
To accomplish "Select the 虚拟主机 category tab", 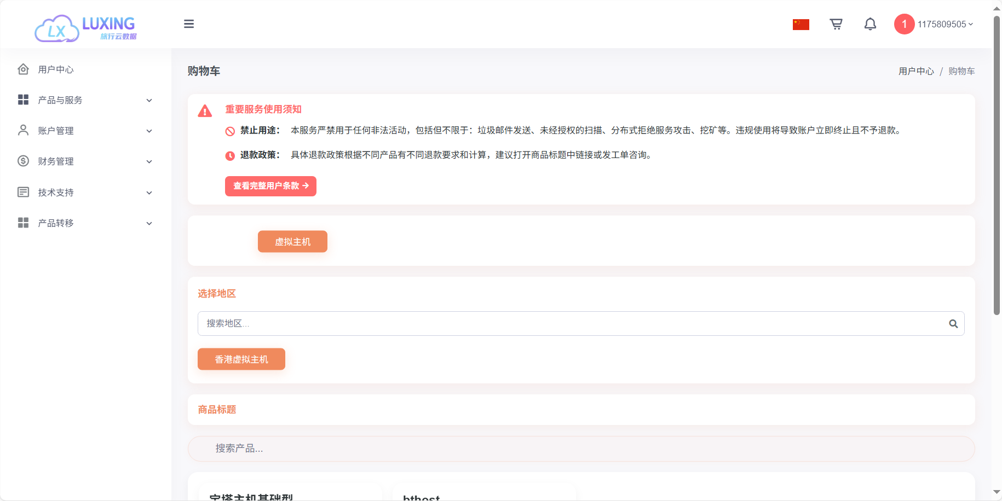I will tap(292, 242).
